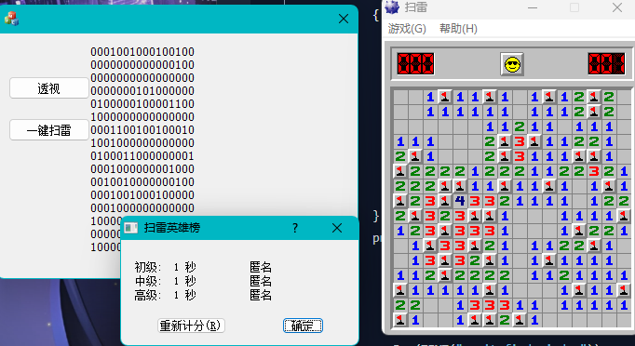This screenshot has height=346, width=635.
Task: Click the 重新计分(R) button
Action: (x=191, y=326)
